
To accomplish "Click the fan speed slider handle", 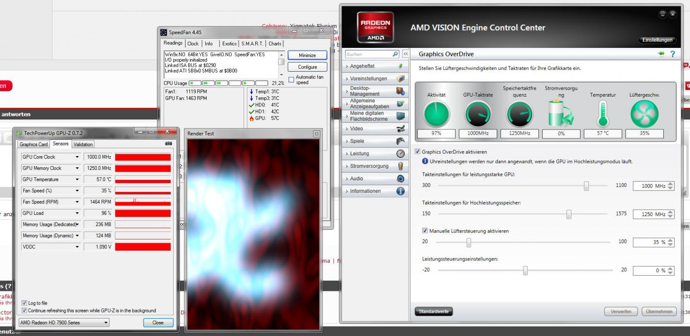I will (x=469, y=242).
